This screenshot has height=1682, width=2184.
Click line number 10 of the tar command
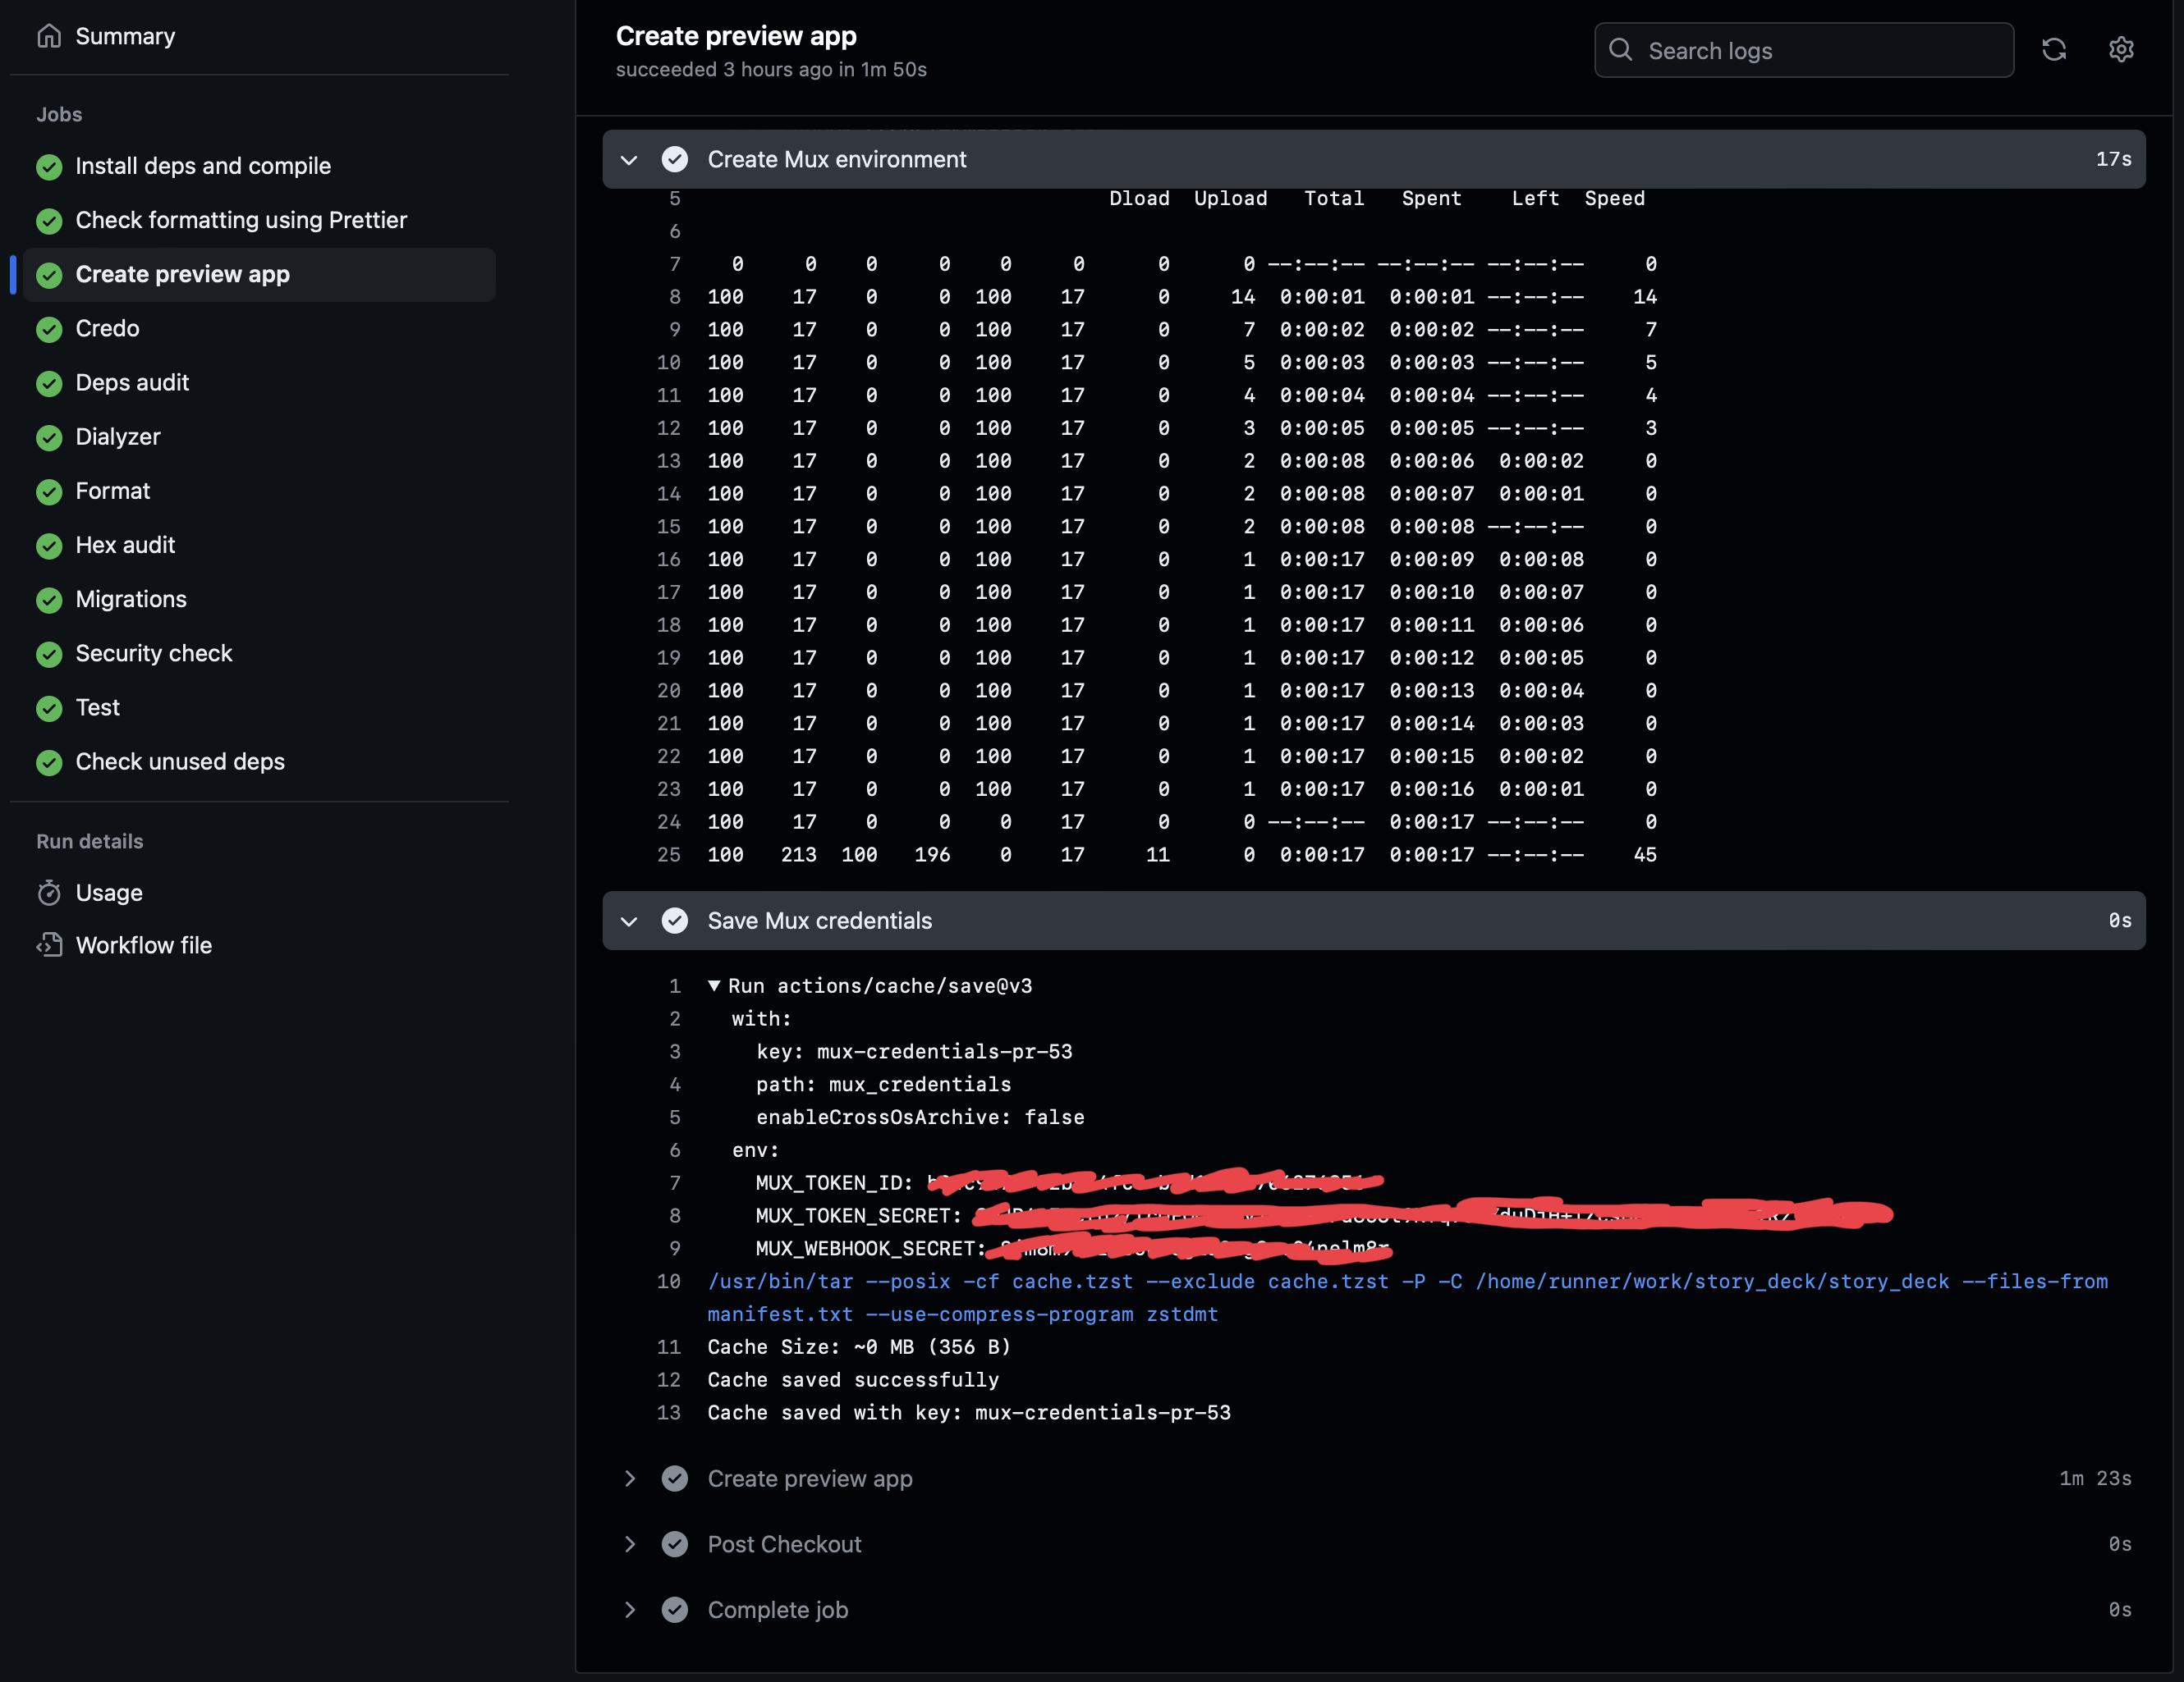click(x=668, y=1282)
